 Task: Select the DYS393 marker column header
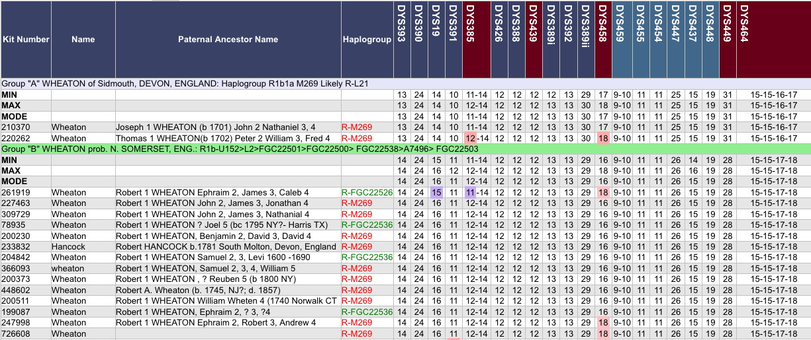(x=401, y=40)
